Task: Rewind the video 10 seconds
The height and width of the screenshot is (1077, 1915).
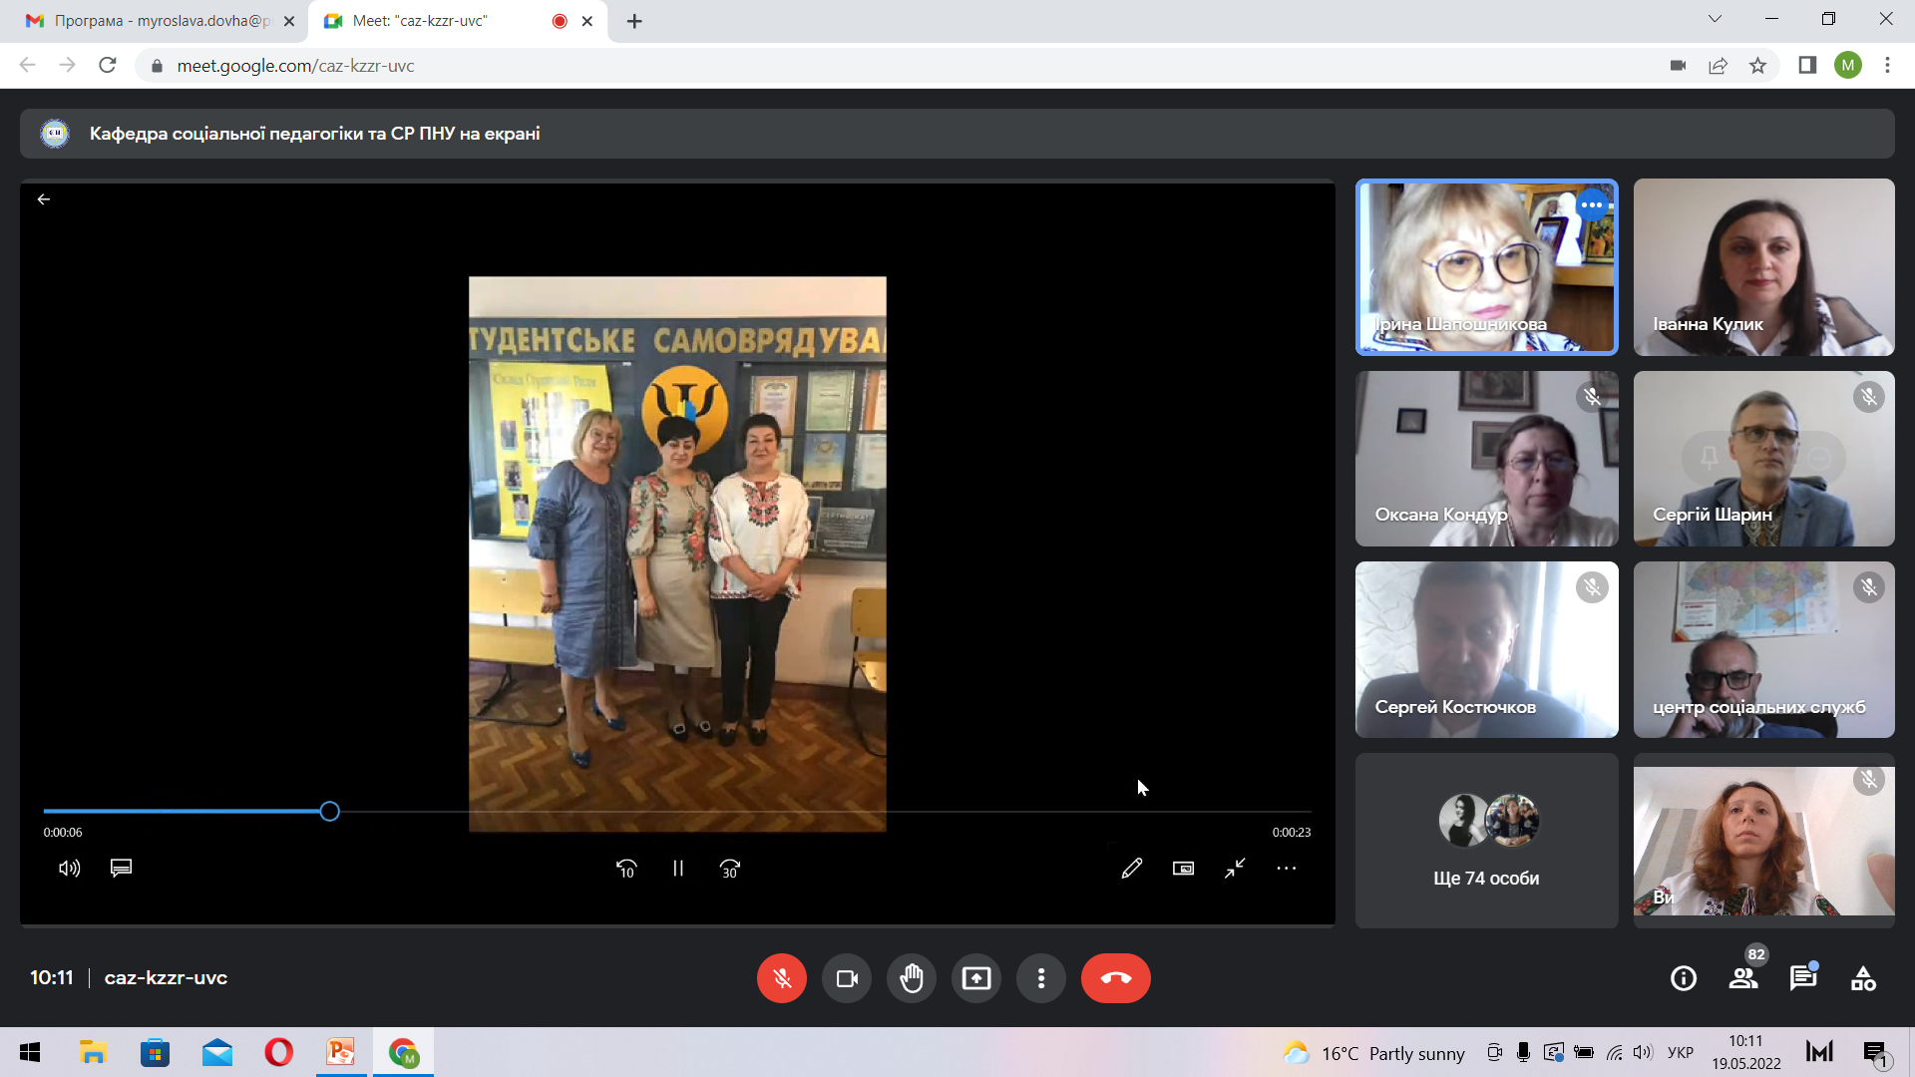Action: 626,869
